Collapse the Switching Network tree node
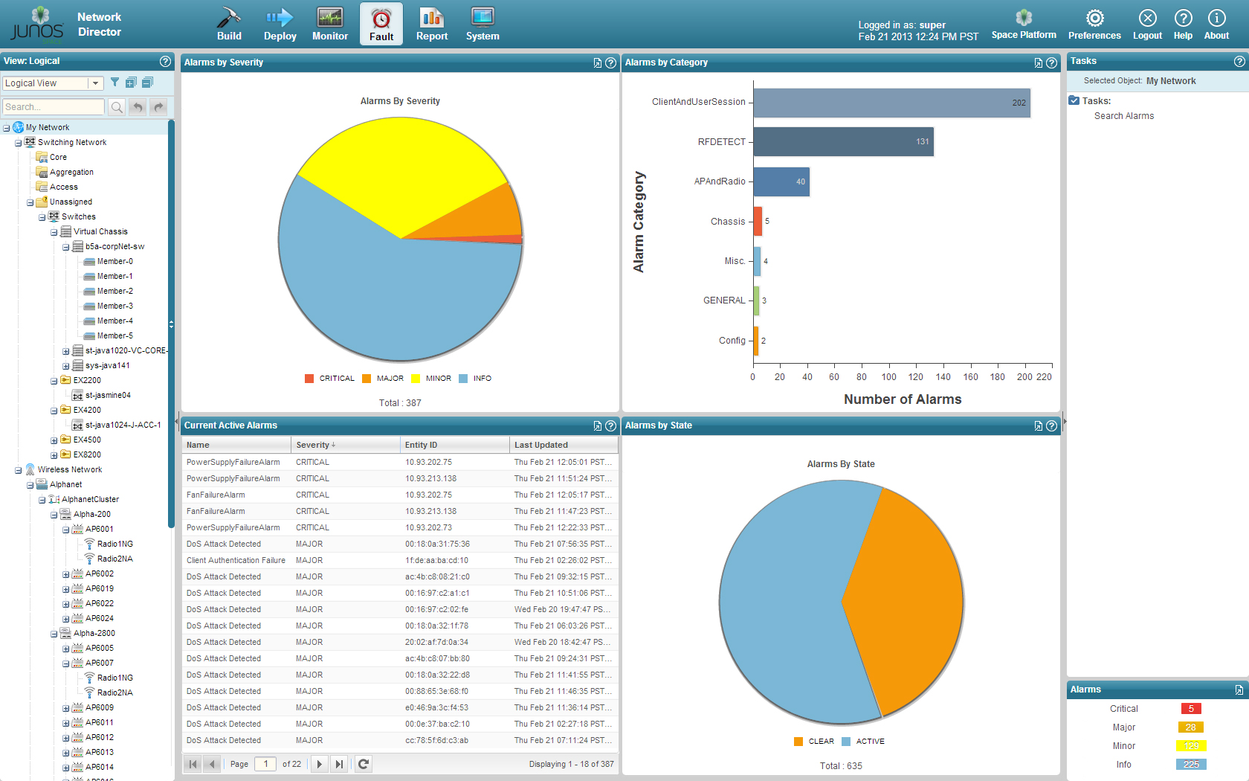This screenshot has width=1249, height=781. pos(19,143)
